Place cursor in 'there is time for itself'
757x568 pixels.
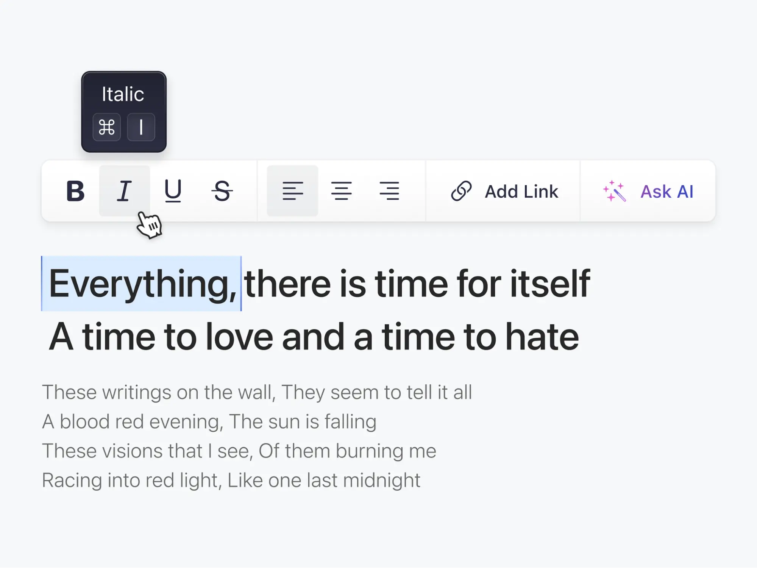(417, 284)
